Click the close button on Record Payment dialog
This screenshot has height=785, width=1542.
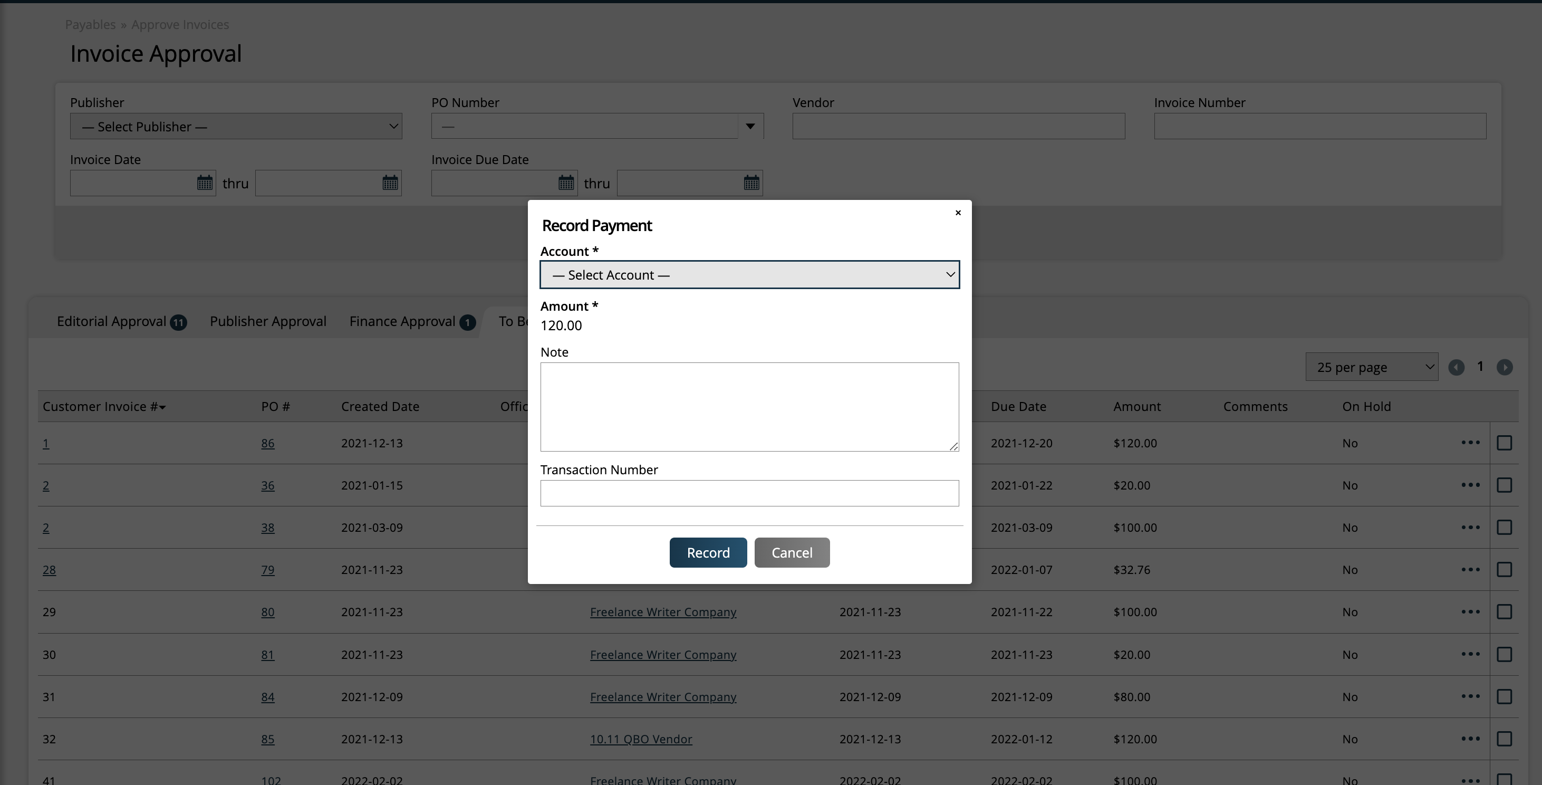coord(958,212)
